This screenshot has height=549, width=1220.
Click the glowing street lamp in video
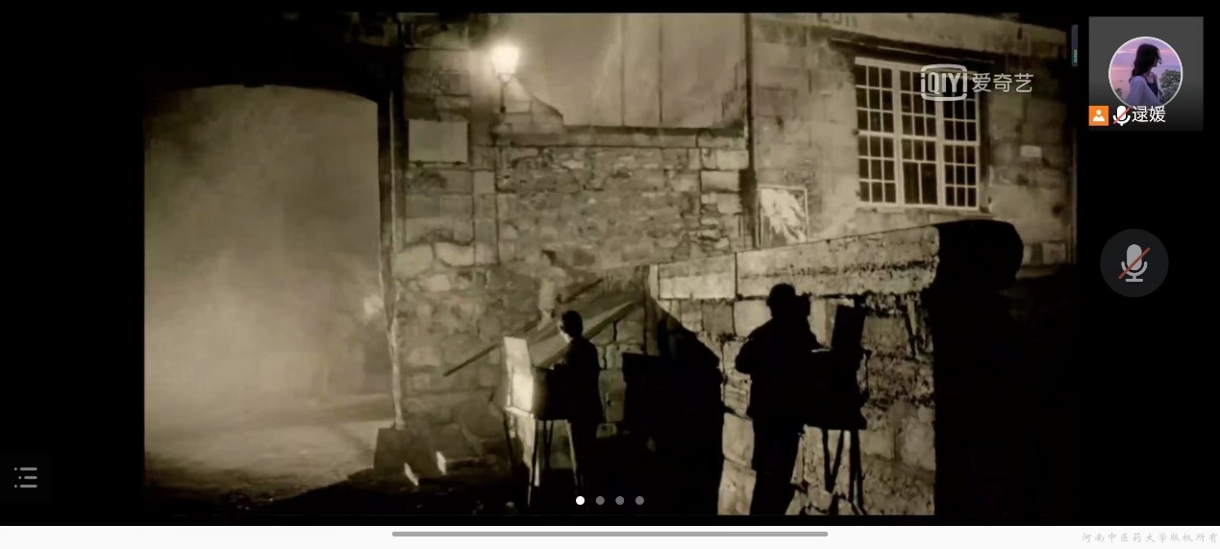505,62
